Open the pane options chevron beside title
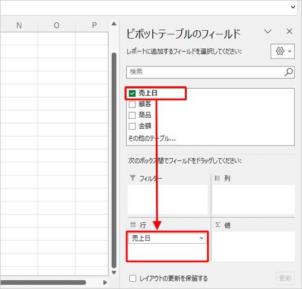 [x=268, y=31]
